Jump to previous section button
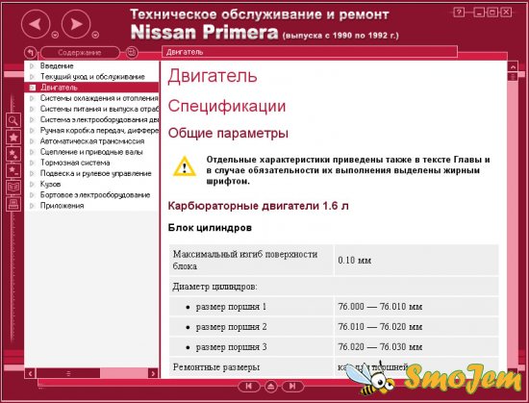529x403 pixels. click(x=249, y=386)
